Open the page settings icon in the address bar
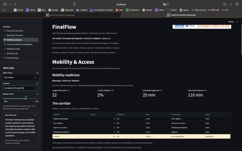Screen dimensions: 242x151 (x=74, y=4)
